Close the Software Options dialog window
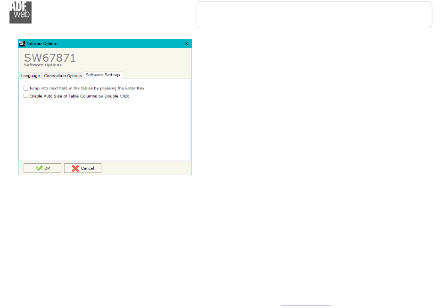The width and height of the screenshot is (448, 308). click(x=186, y=43)
